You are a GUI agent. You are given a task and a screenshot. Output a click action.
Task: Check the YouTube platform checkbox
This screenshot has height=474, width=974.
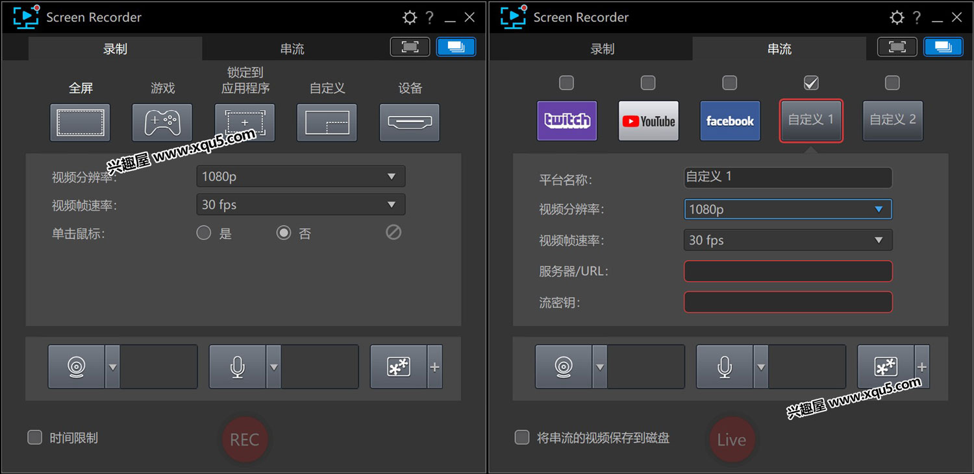[648, 82]
